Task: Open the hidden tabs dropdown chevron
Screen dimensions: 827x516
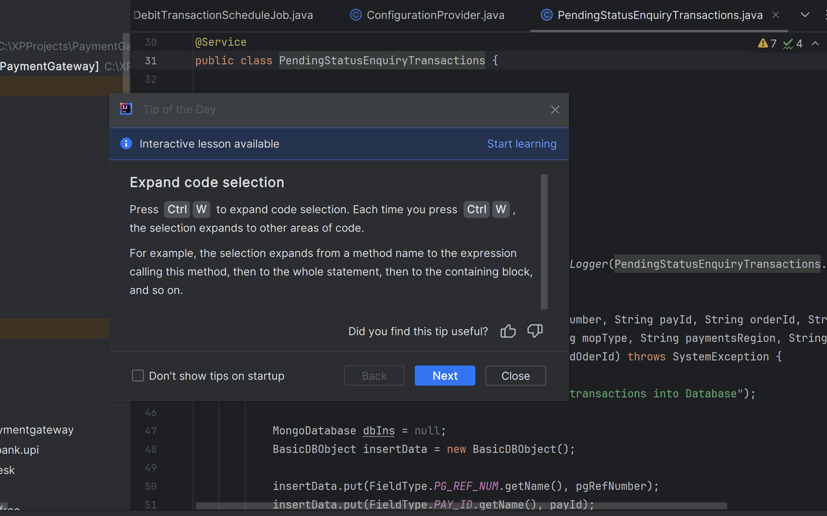Action: [x=805, y=15]
